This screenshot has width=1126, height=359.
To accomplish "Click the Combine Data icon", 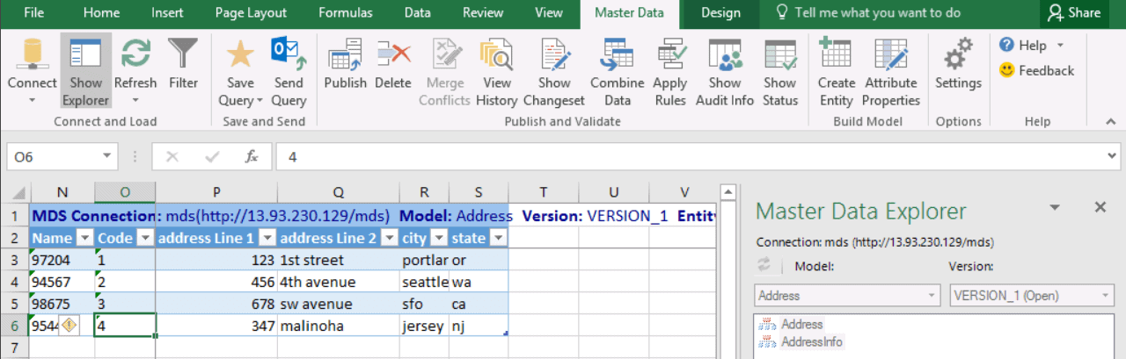I will pos(618,54).
